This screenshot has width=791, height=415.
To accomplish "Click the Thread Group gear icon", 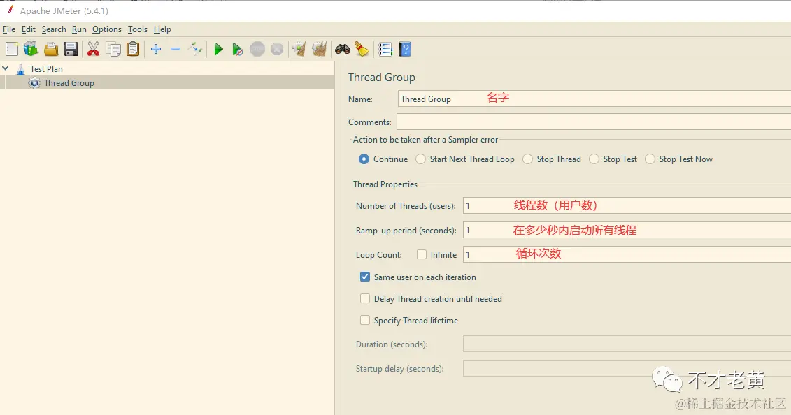I will [x=34, y=83].
